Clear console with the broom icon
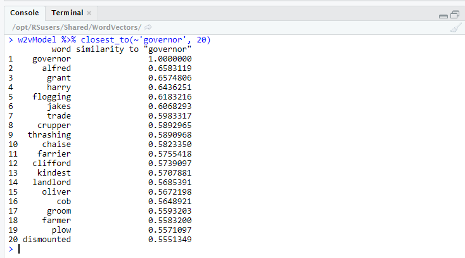Image resolution: width=465 pixels, height=258 pixels. click(x=455, y=27)
